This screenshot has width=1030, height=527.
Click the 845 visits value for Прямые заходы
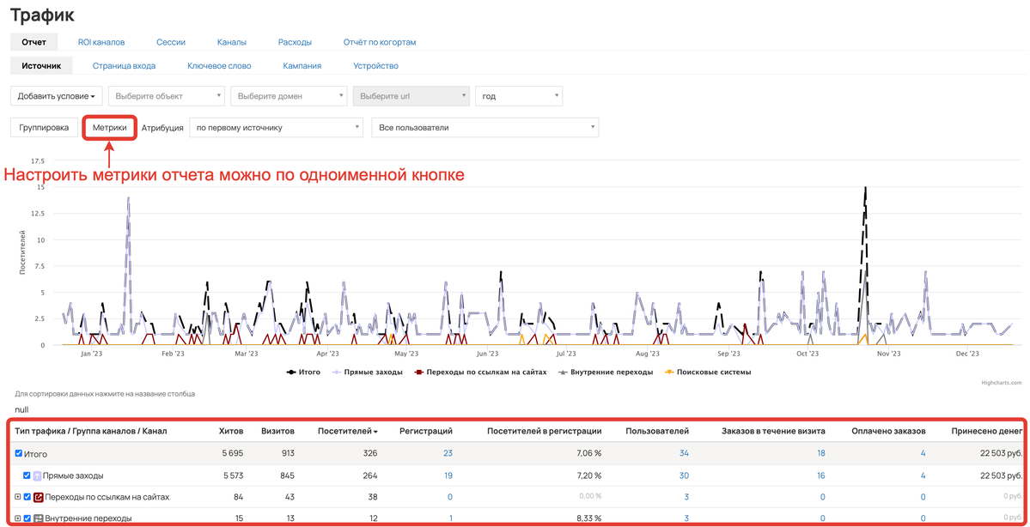tap(286, 476)
